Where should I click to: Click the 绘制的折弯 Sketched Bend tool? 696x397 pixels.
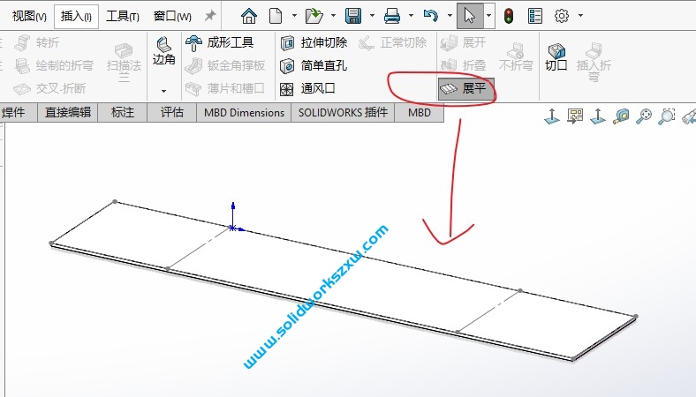click(x=54, y=65)
